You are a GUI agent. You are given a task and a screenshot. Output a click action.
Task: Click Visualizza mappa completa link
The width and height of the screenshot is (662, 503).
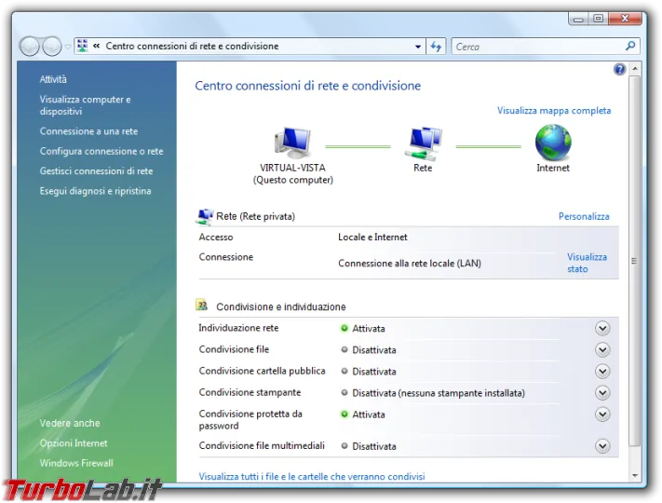554,110
